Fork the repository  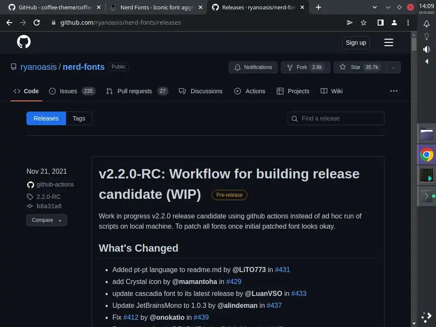tap(306, 67)
